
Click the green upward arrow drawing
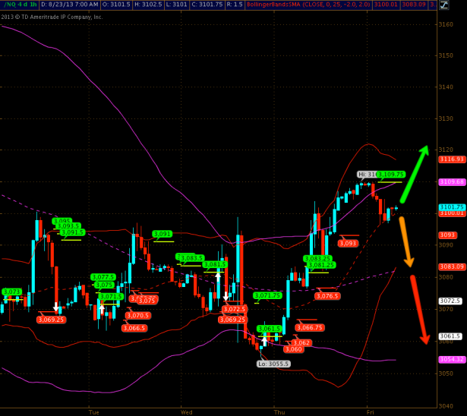click(x=414, y=175)
